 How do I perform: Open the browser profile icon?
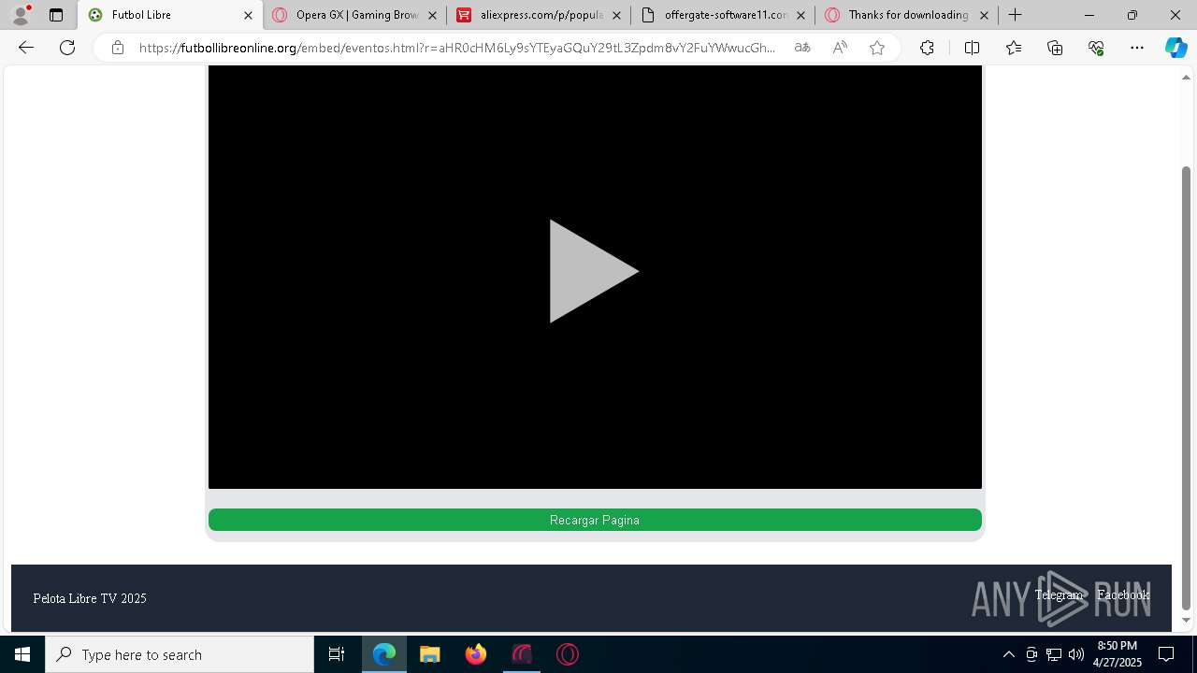[x=20, y=15]
